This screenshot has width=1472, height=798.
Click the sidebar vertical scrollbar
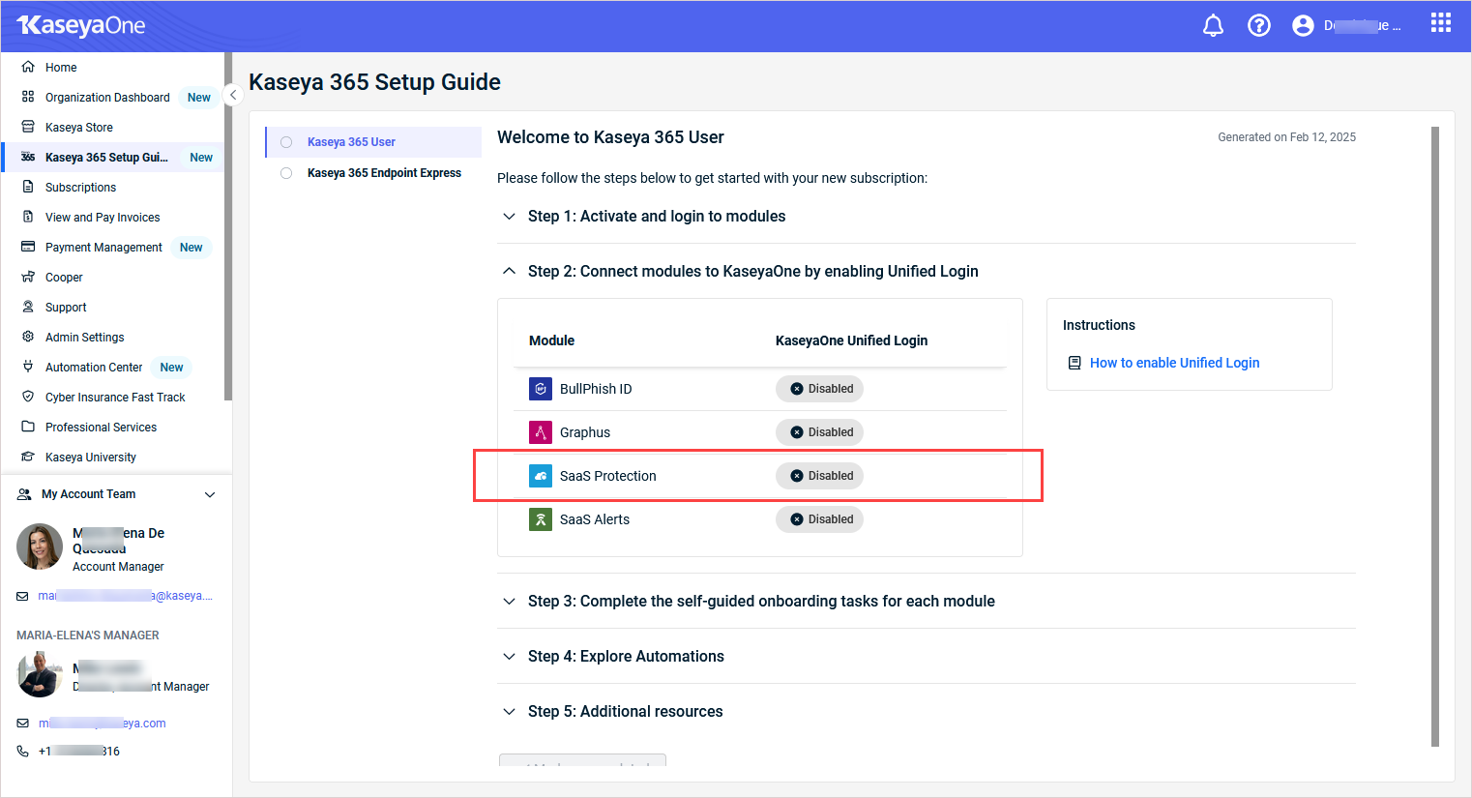[228, 226]
